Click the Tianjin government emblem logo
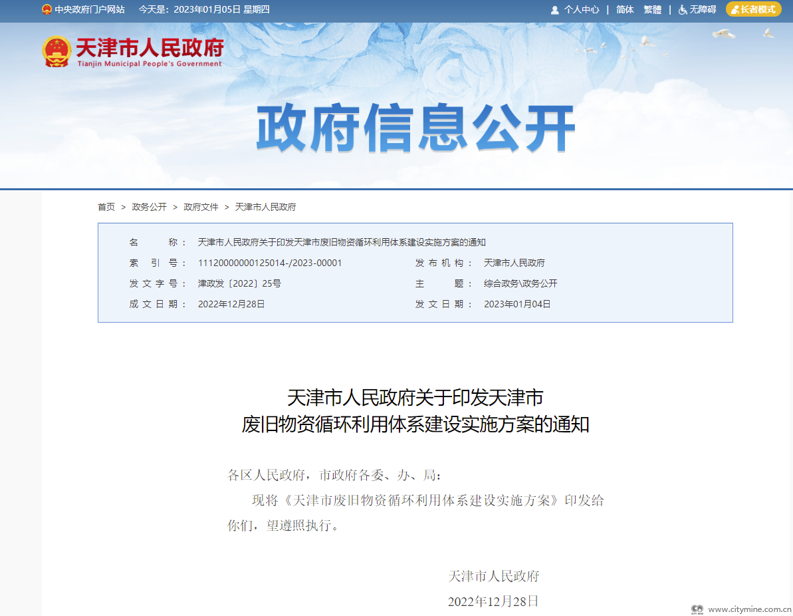The height and width of the screenshot is (616, 793). click(x=57, y=51)
